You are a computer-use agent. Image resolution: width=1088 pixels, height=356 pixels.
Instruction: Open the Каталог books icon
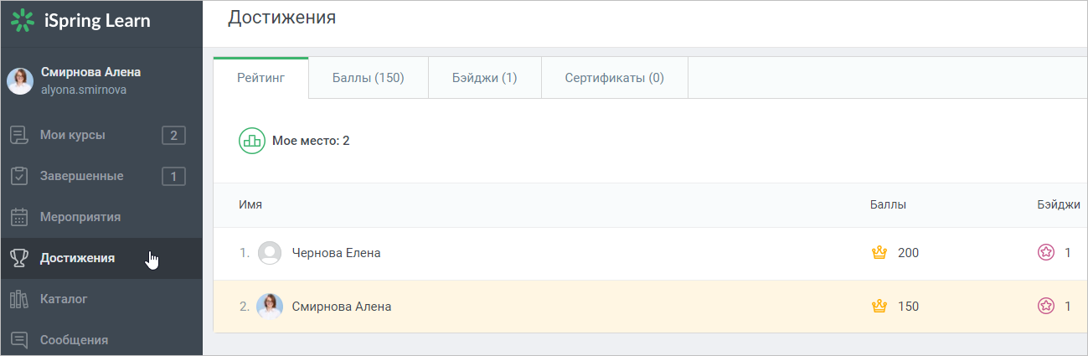[19, 299]
